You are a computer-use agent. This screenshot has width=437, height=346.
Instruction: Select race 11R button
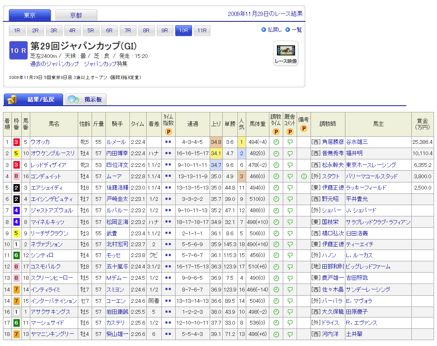202,31
